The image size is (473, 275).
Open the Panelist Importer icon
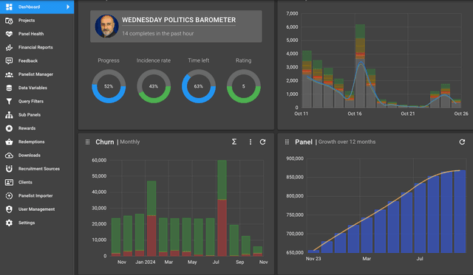[x=9, y=196]
